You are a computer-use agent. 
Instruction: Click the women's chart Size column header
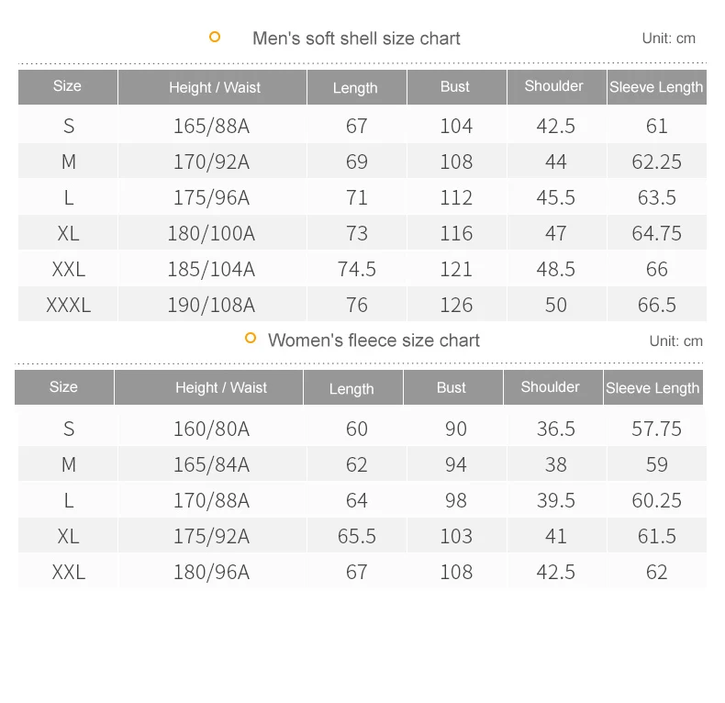point(64,387)
